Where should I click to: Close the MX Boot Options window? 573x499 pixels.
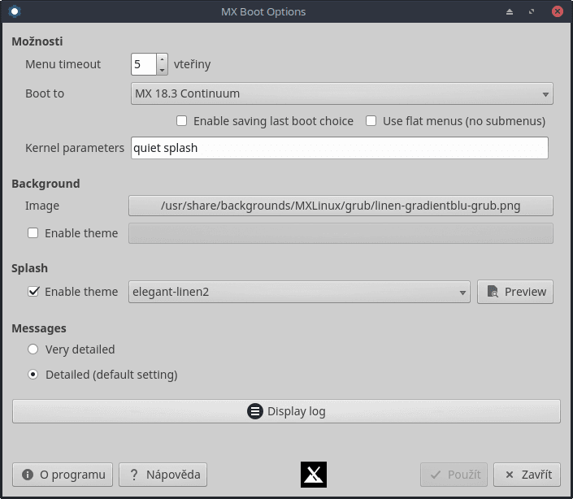click(558, 11)
